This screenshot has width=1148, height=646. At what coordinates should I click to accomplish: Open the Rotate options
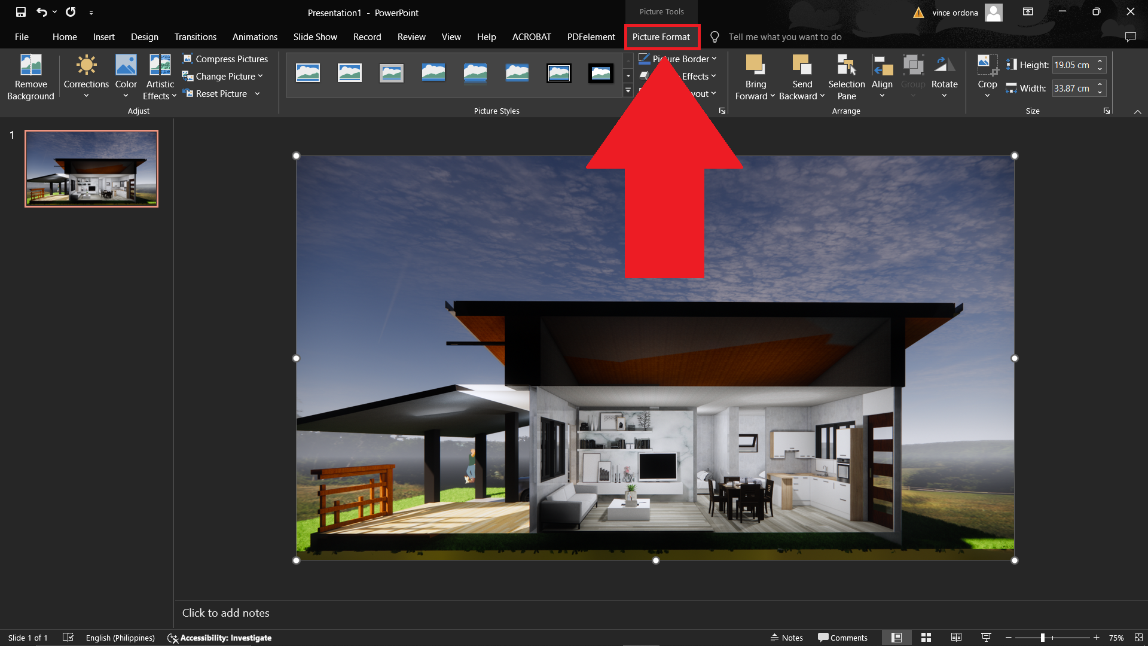tap(944, 77)
